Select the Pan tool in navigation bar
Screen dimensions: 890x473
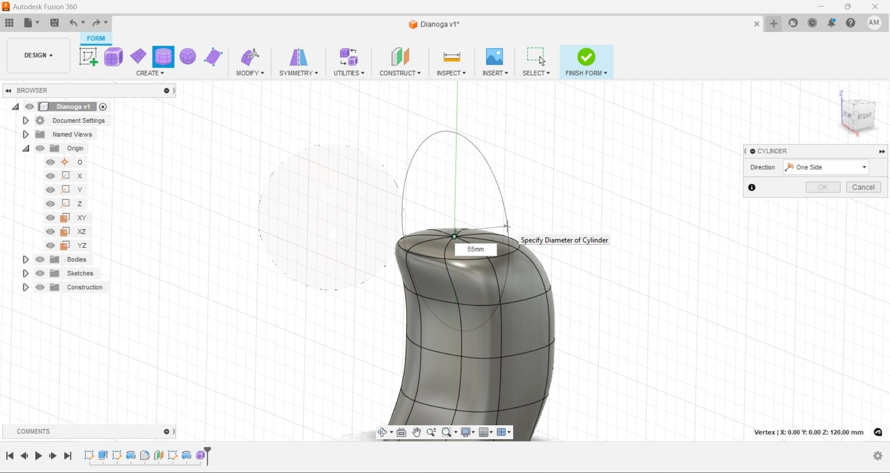click(416, 432)
